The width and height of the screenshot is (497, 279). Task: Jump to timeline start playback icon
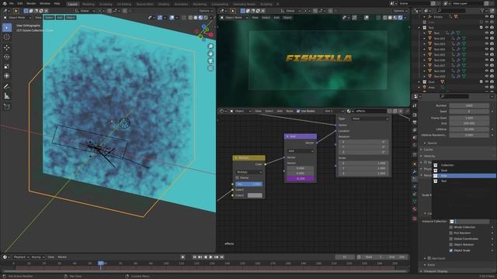(195, 257)
